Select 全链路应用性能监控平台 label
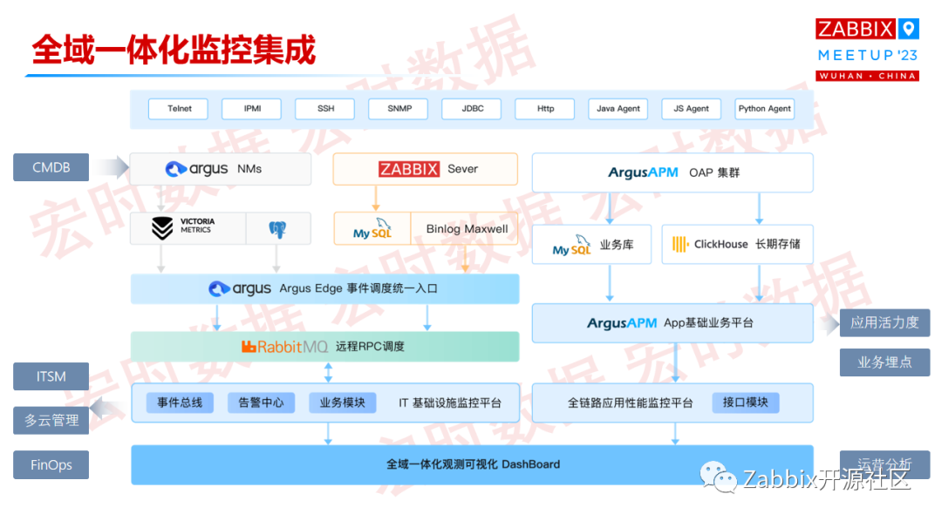Screen dimensions: 942x521 pos(631,403)
